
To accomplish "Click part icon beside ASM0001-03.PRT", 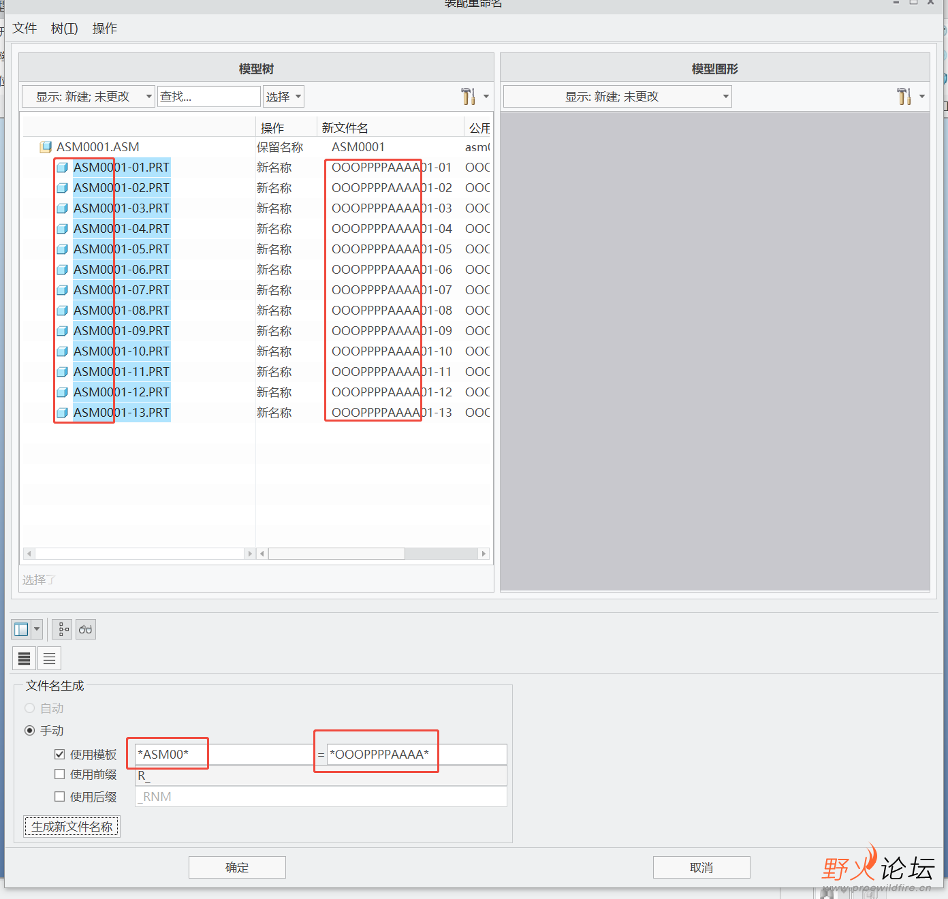I will (62, 208).
